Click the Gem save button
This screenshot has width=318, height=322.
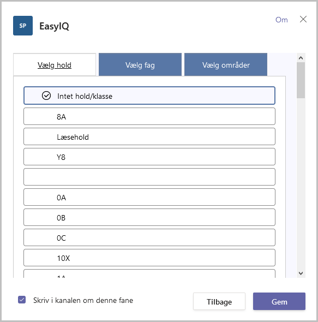[x=279, y=301]
